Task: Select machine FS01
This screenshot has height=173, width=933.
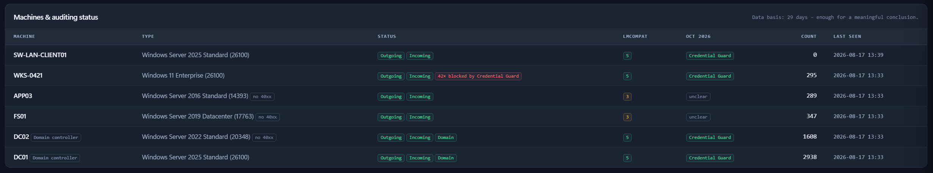Action: point(20,116)
